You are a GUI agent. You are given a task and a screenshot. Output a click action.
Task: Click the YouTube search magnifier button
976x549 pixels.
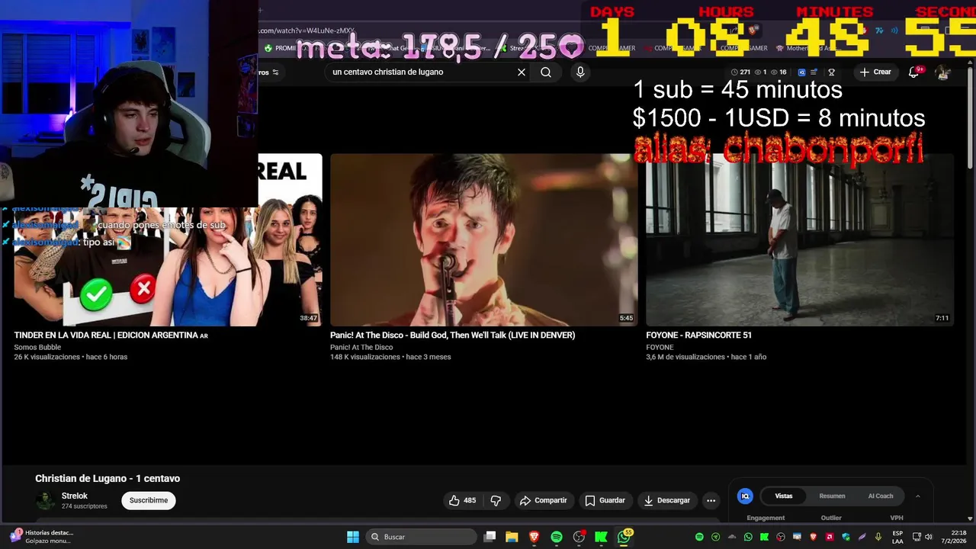pyautogui.click(x=546, y=72)
